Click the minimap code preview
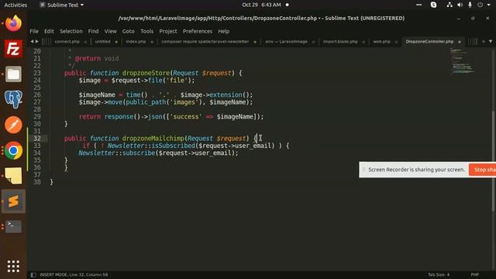This screenshot has height=279, width=496. tap(463, 61)
